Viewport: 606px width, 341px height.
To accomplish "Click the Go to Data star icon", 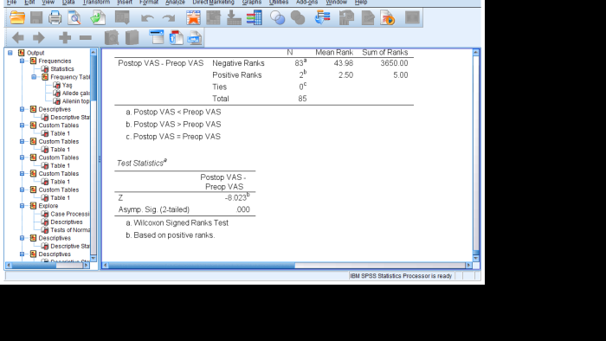I will (193, 18).
